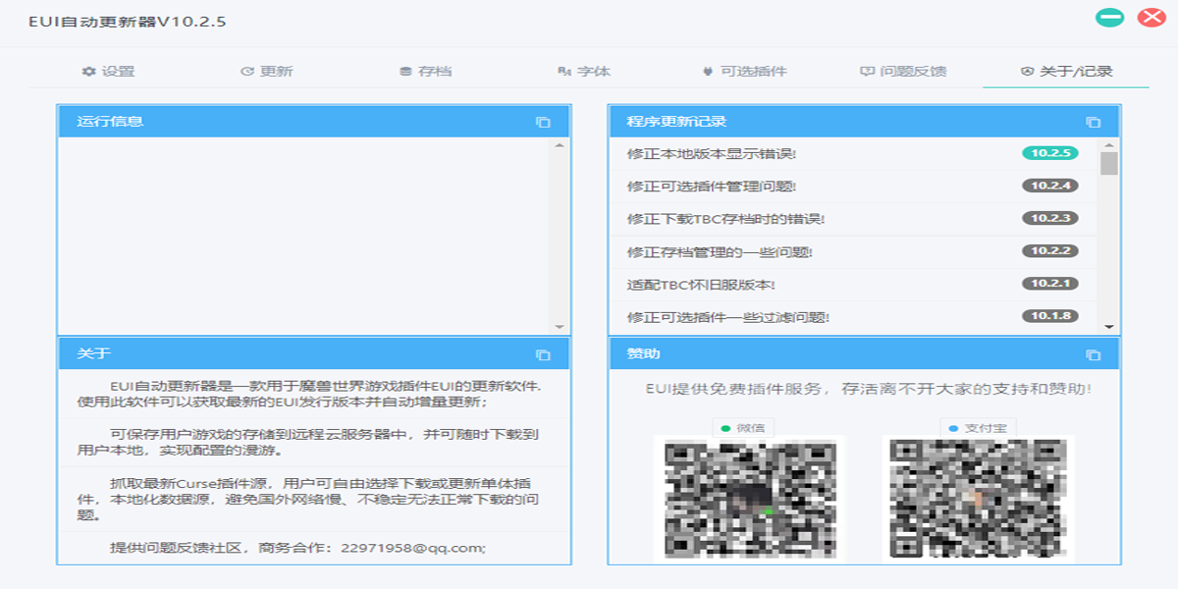This screenshot has width=1178, height=589.
Task: Click the 10.2.5 version badge
Action: pyautogui.click(x=1050, y=153)
